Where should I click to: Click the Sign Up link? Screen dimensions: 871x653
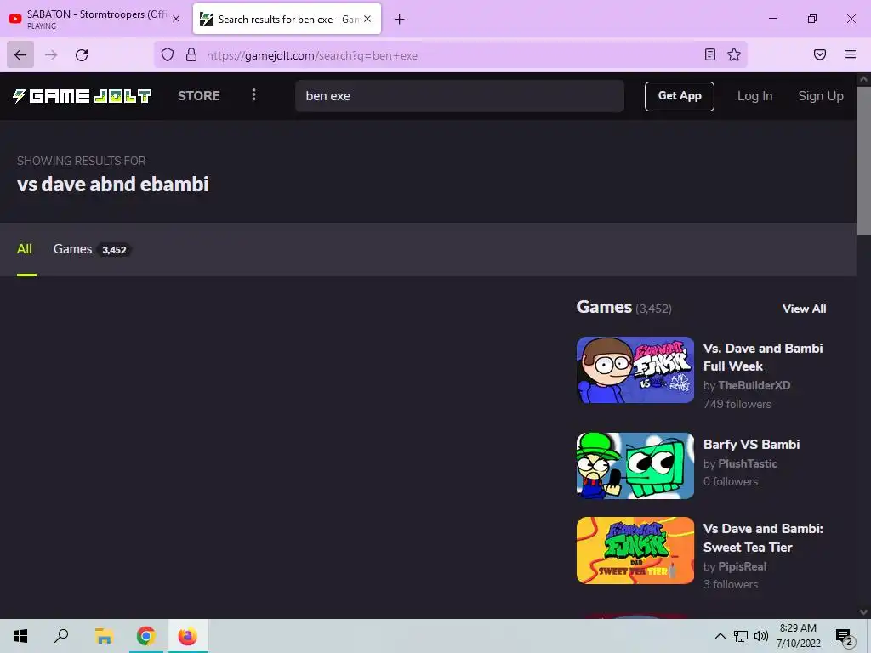click(x=821, y=96)
